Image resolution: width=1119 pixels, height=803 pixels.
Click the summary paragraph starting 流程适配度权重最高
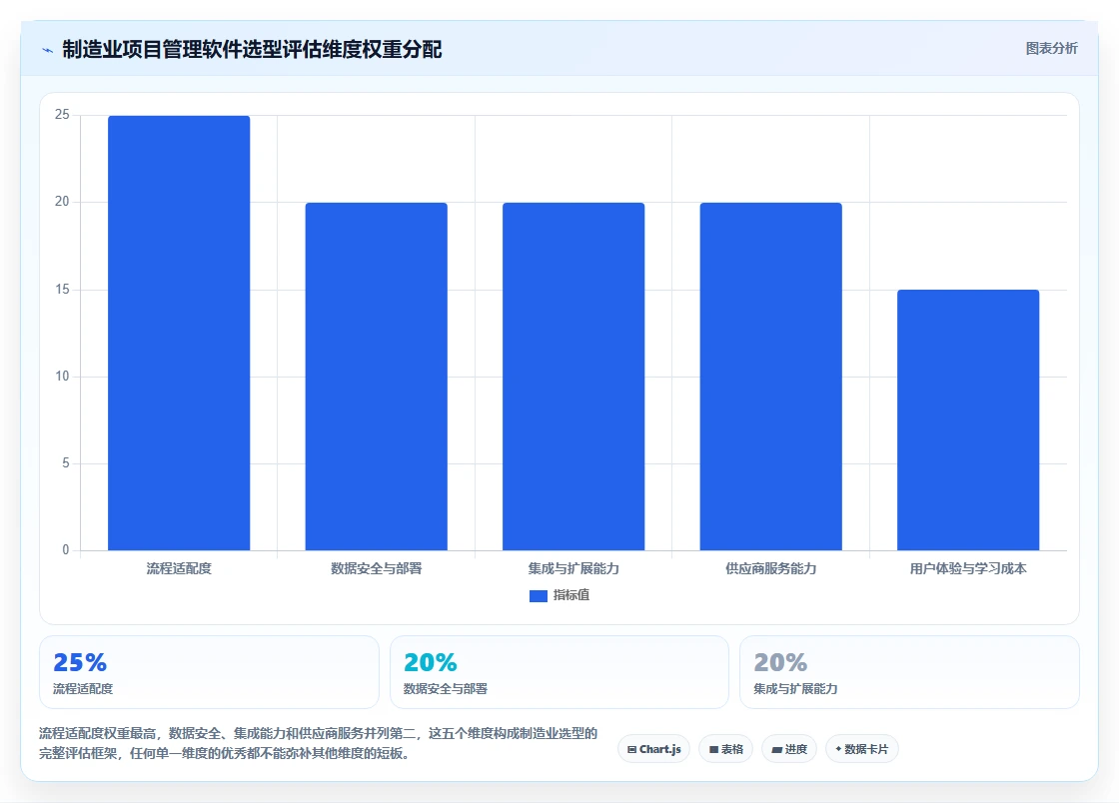tap(319, 743)
